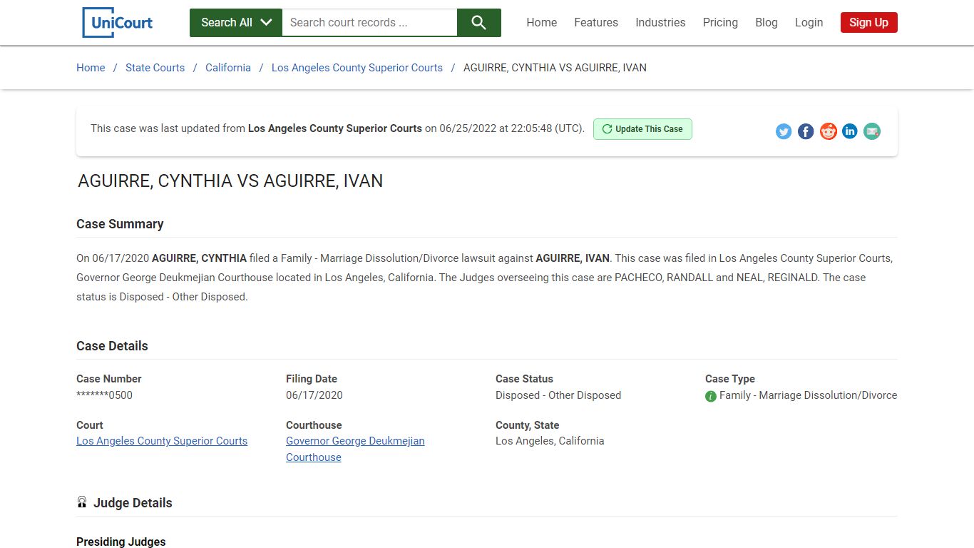
Task: Share case via email icon
Action: (872, 131)
